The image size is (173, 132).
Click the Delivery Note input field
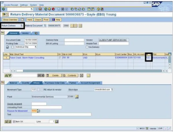(74, 40)
